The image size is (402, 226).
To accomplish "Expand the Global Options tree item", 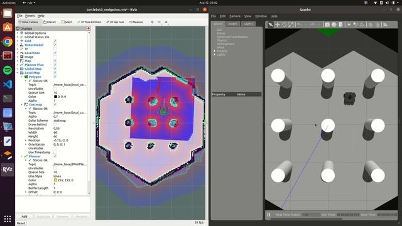I will click(x=18, y=33).
